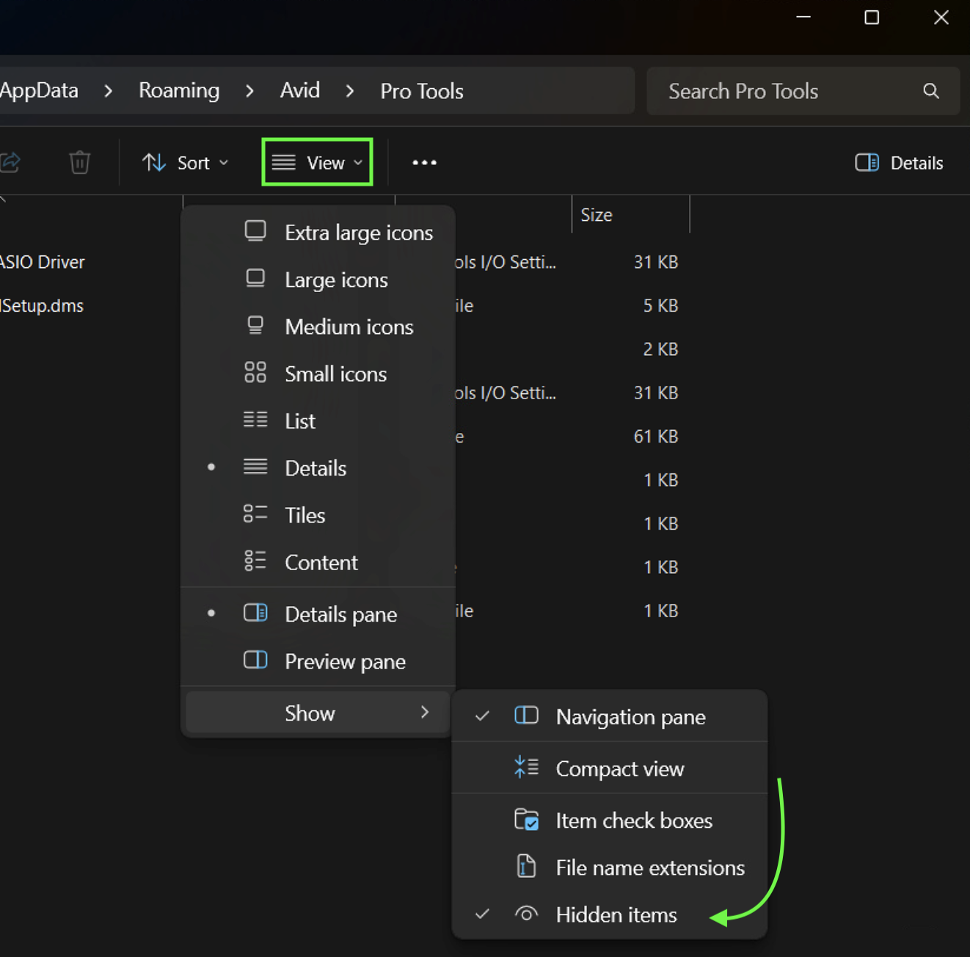Open the three-dot See more menu

click(424, 162)
